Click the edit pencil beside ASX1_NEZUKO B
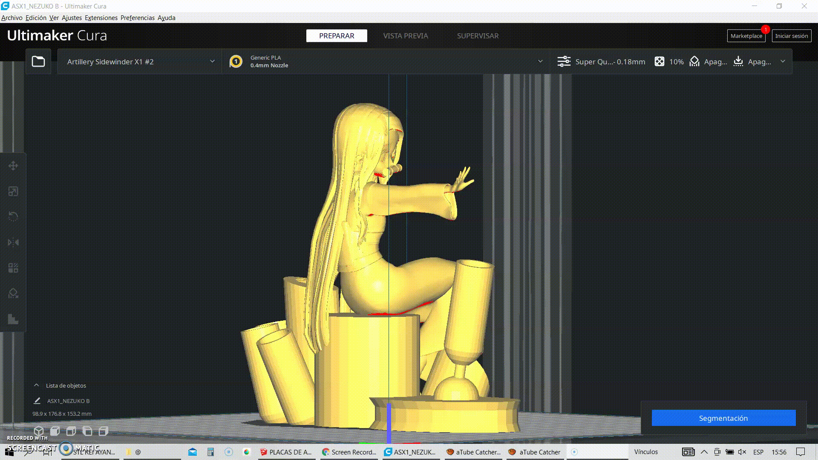Screen dimensions: 818x460 [x=37, y=401]
